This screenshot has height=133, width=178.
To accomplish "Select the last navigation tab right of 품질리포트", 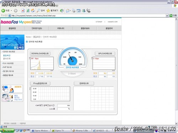I will [109, 28].
